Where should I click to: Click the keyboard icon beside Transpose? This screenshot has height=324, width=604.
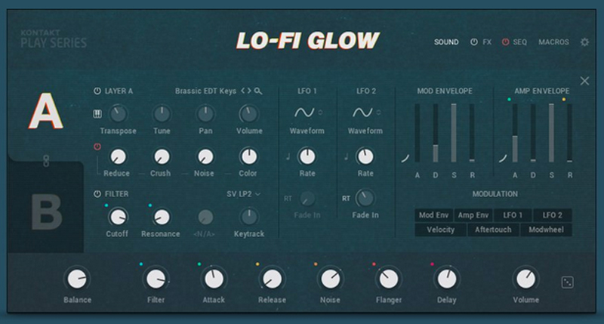97,113
